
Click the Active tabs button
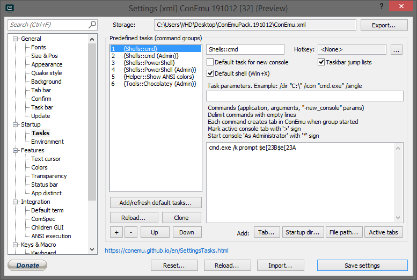384,232
